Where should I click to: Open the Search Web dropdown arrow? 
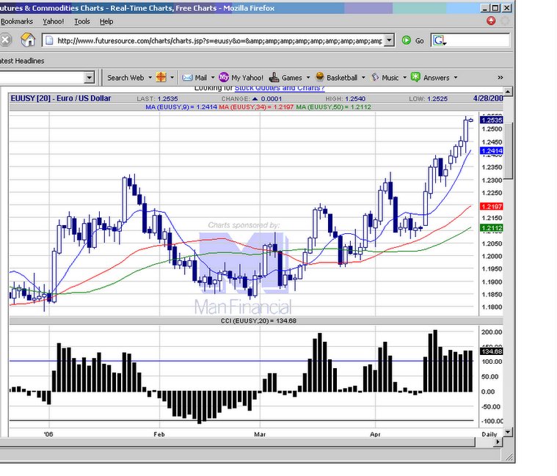(150, 78)
